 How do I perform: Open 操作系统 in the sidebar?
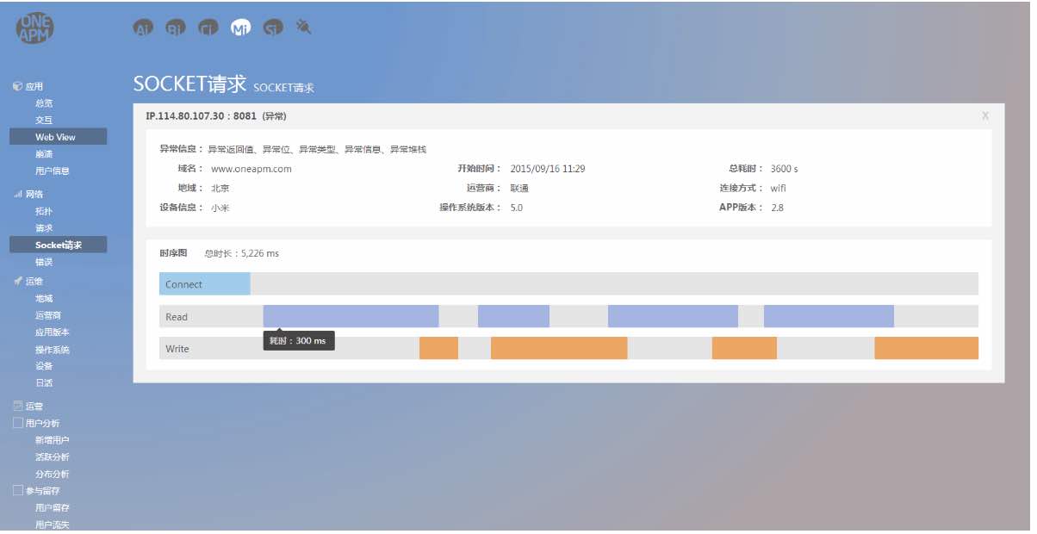point(53,350)
